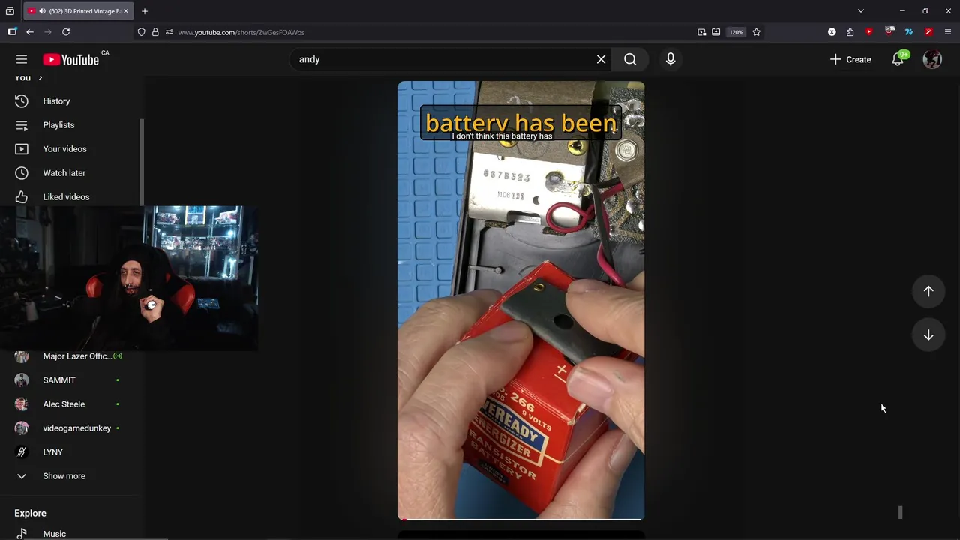Open the extensions puzzle icon
The height and width of the screenshot is (540, 960).
pyautogui.click(x=850, y=32)
